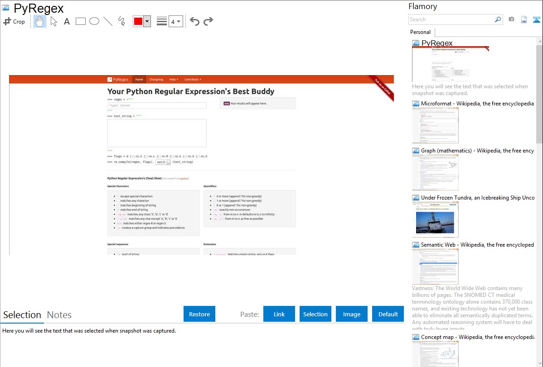Click Home in captured PyRegex page
The image size is (543, 367).
coord(139,79)
